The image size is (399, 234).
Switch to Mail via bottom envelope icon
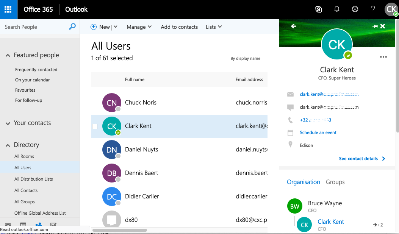[8, 225]
